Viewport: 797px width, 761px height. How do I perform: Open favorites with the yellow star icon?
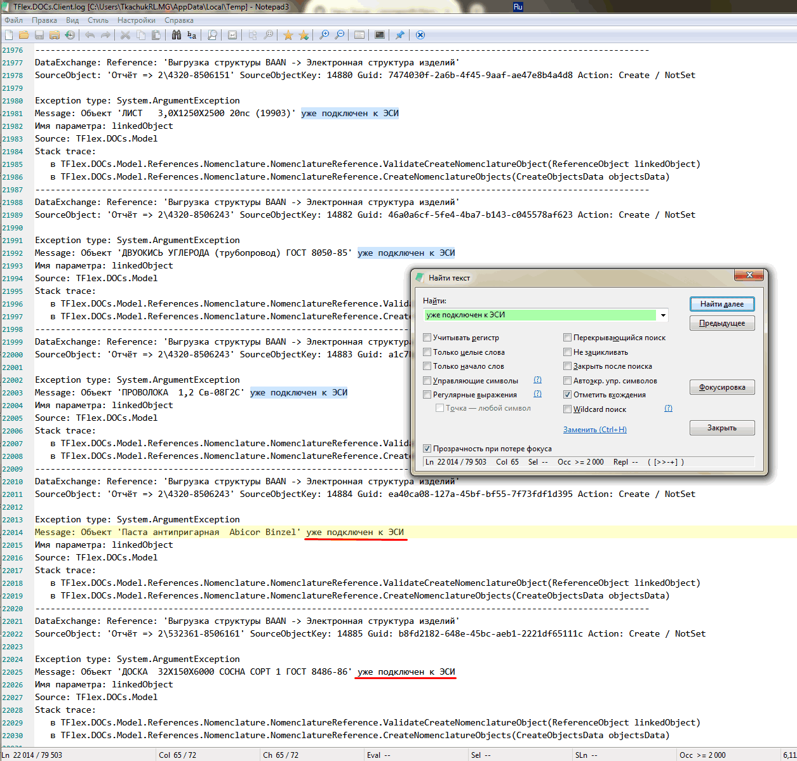tap(288, 35)
